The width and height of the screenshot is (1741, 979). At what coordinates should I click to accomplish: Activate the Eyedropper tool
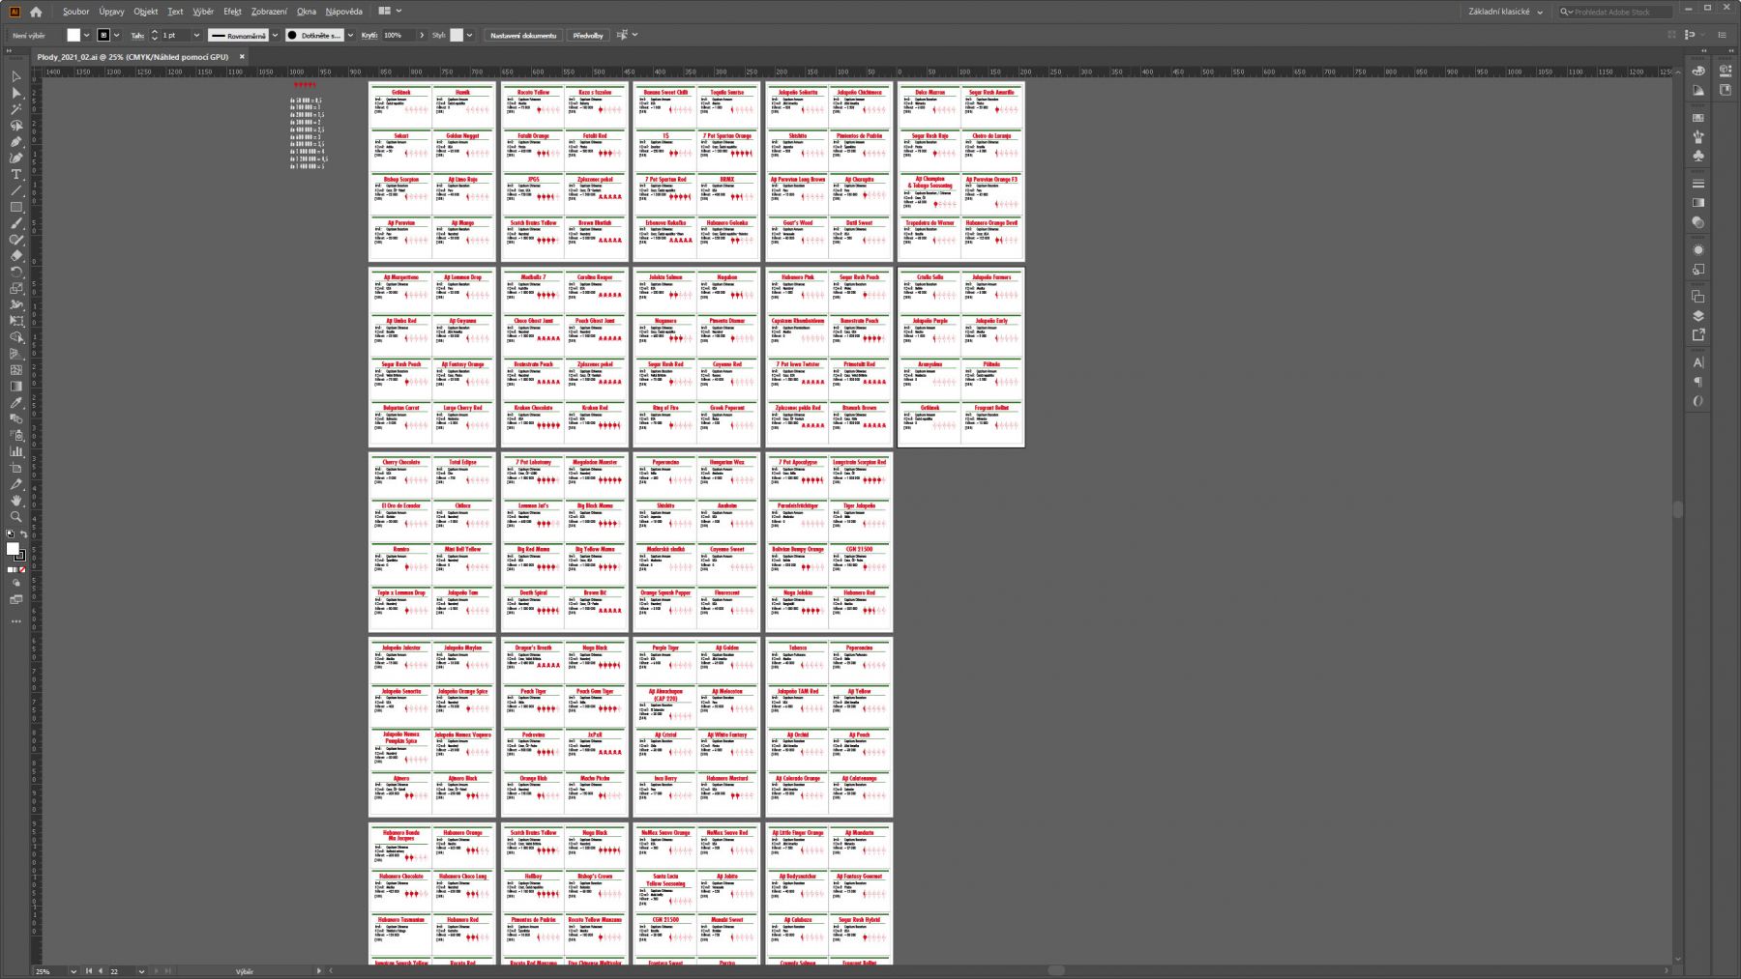[x=15, y=402]
